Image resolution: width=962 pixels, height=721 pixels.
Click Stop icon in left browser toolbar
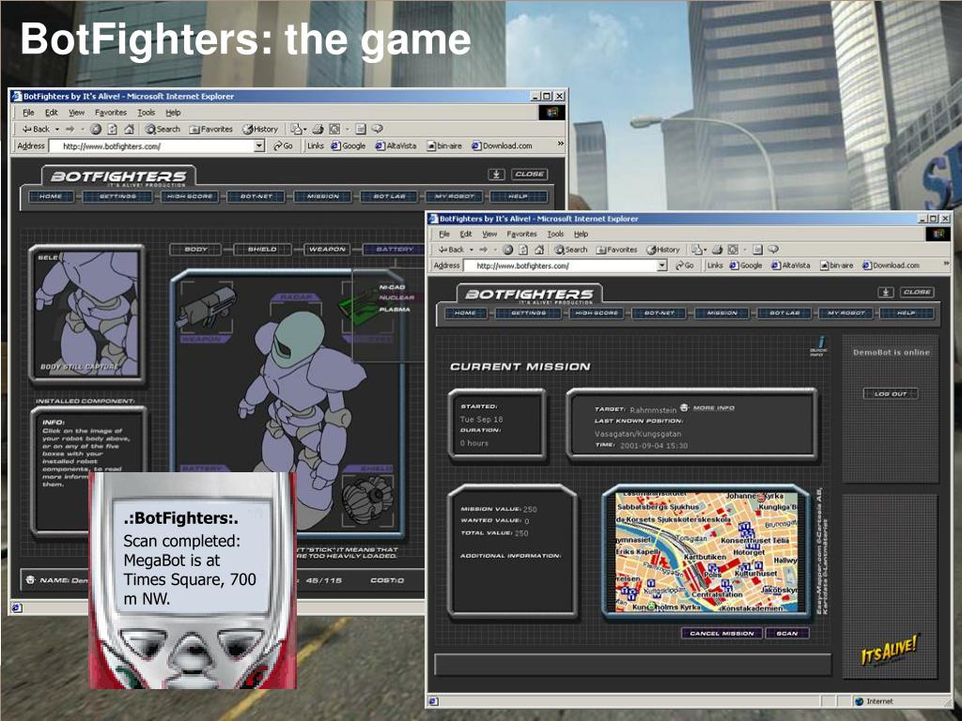click(96, 130)
